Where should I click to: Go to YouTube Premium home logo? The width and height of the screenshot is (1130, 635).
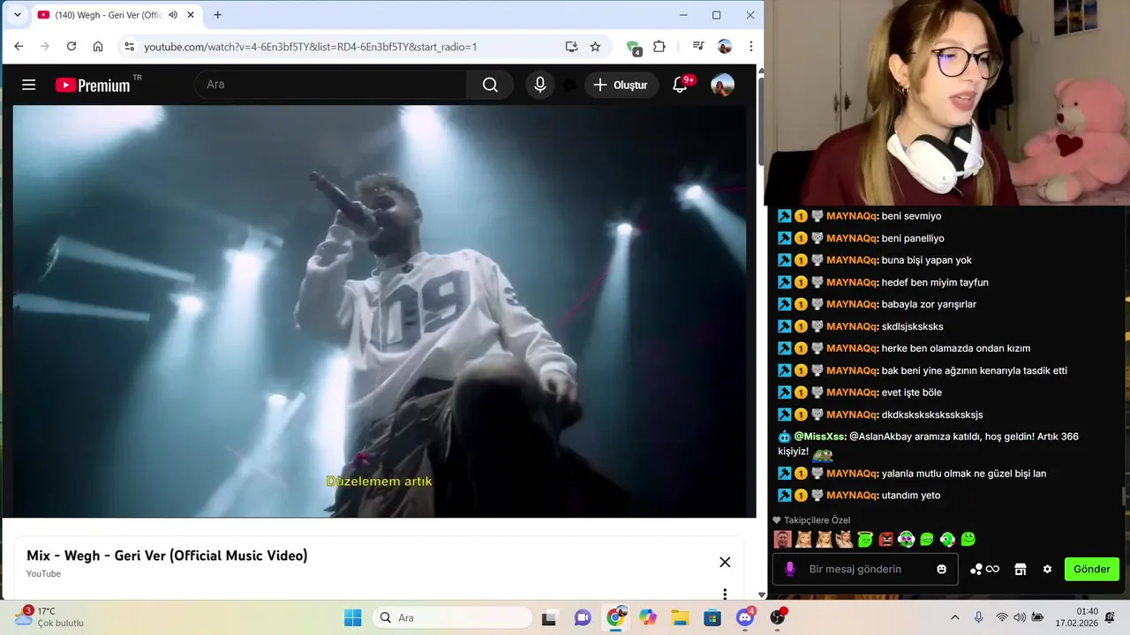93,86
